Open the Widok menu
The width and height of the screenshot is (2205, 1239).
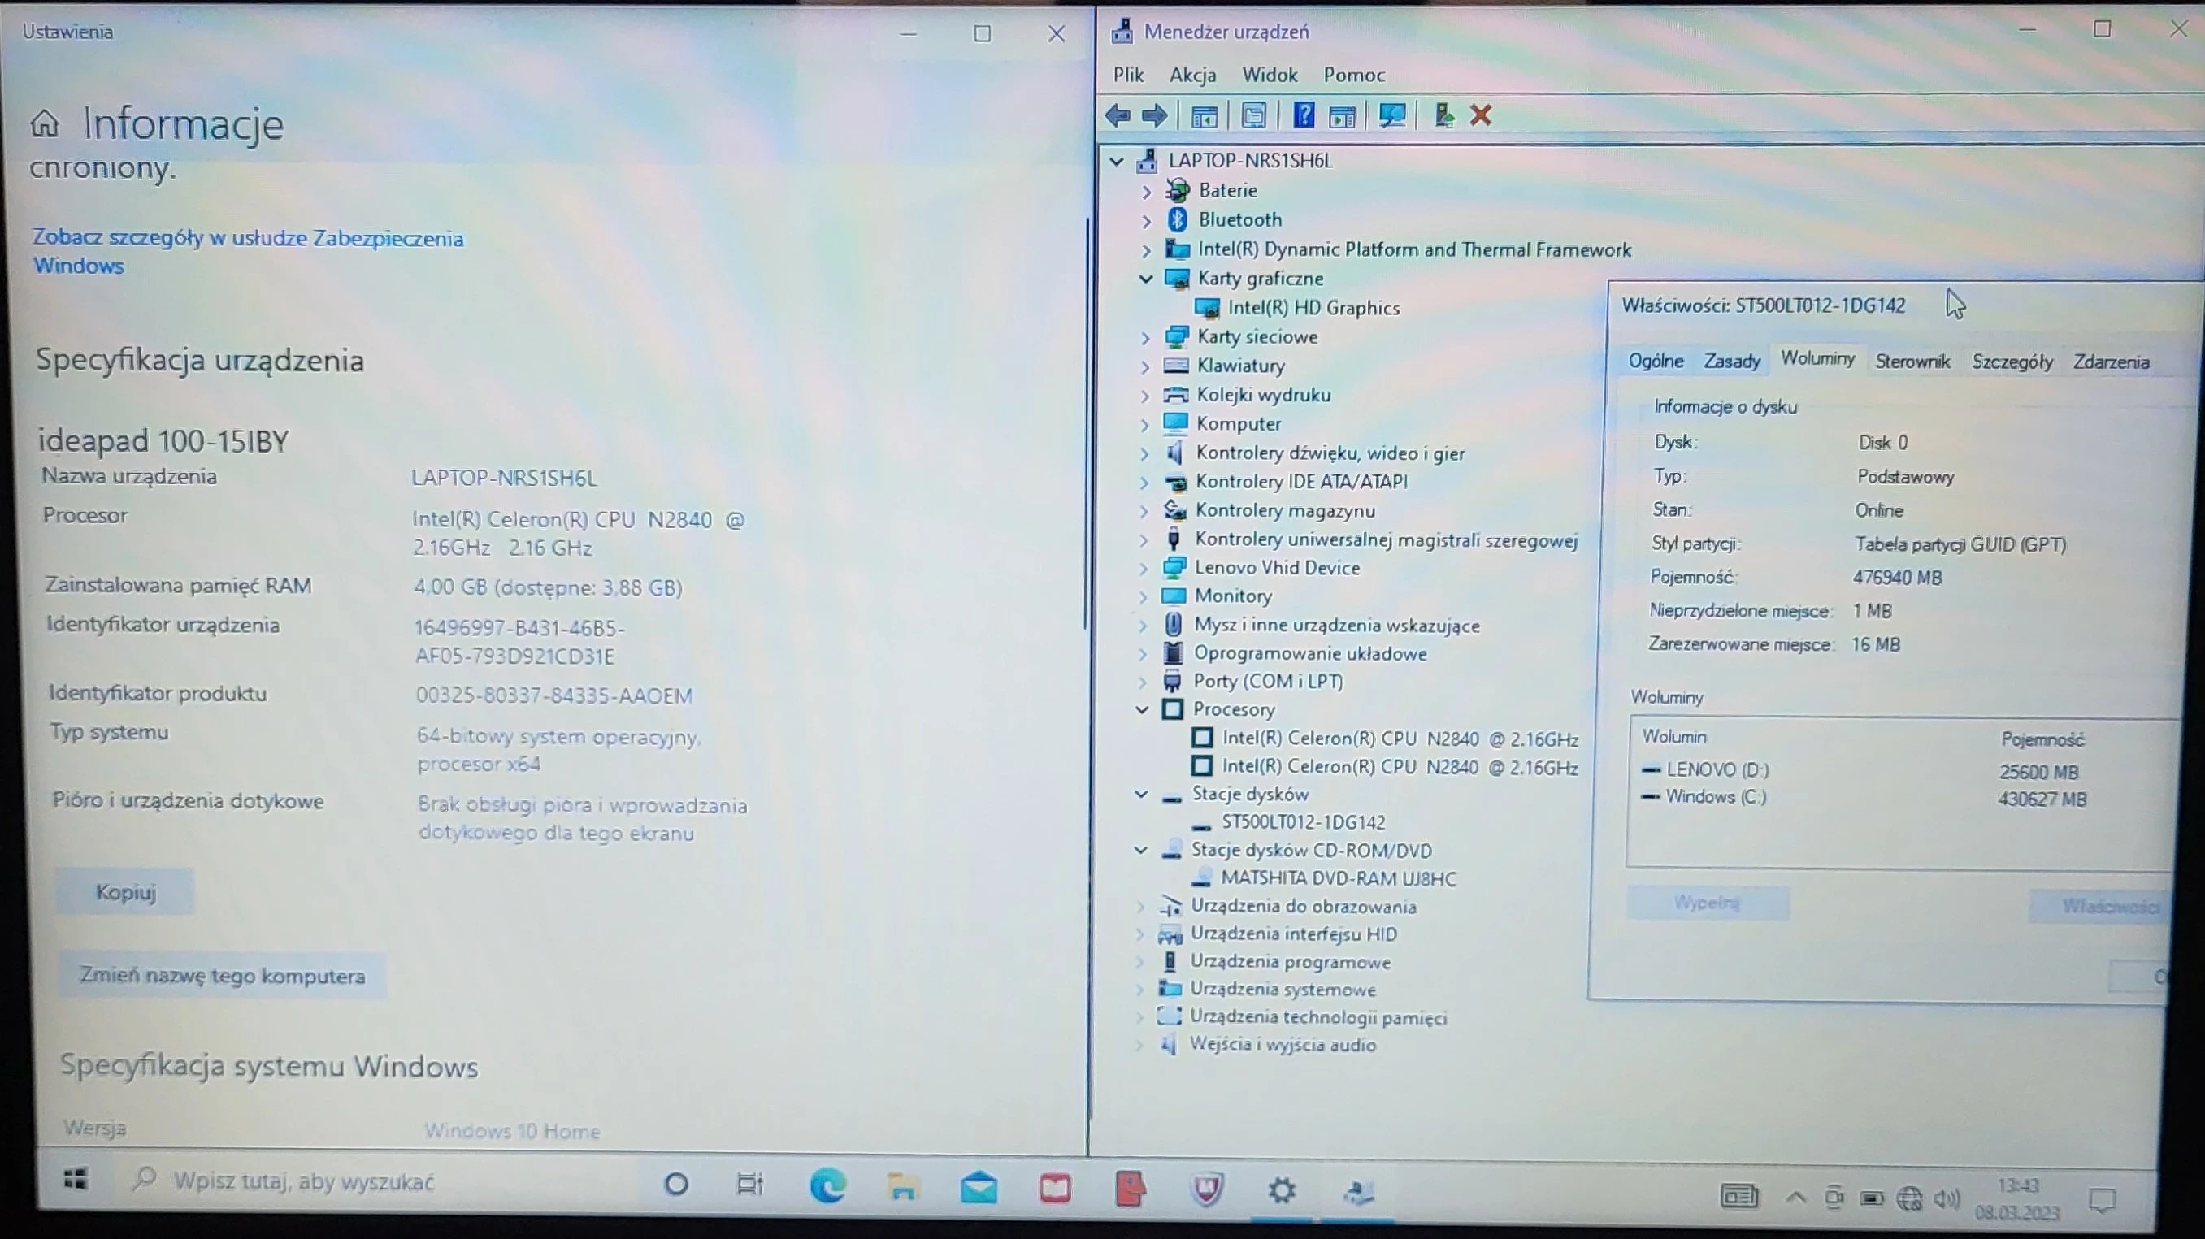pos(1270,76)
